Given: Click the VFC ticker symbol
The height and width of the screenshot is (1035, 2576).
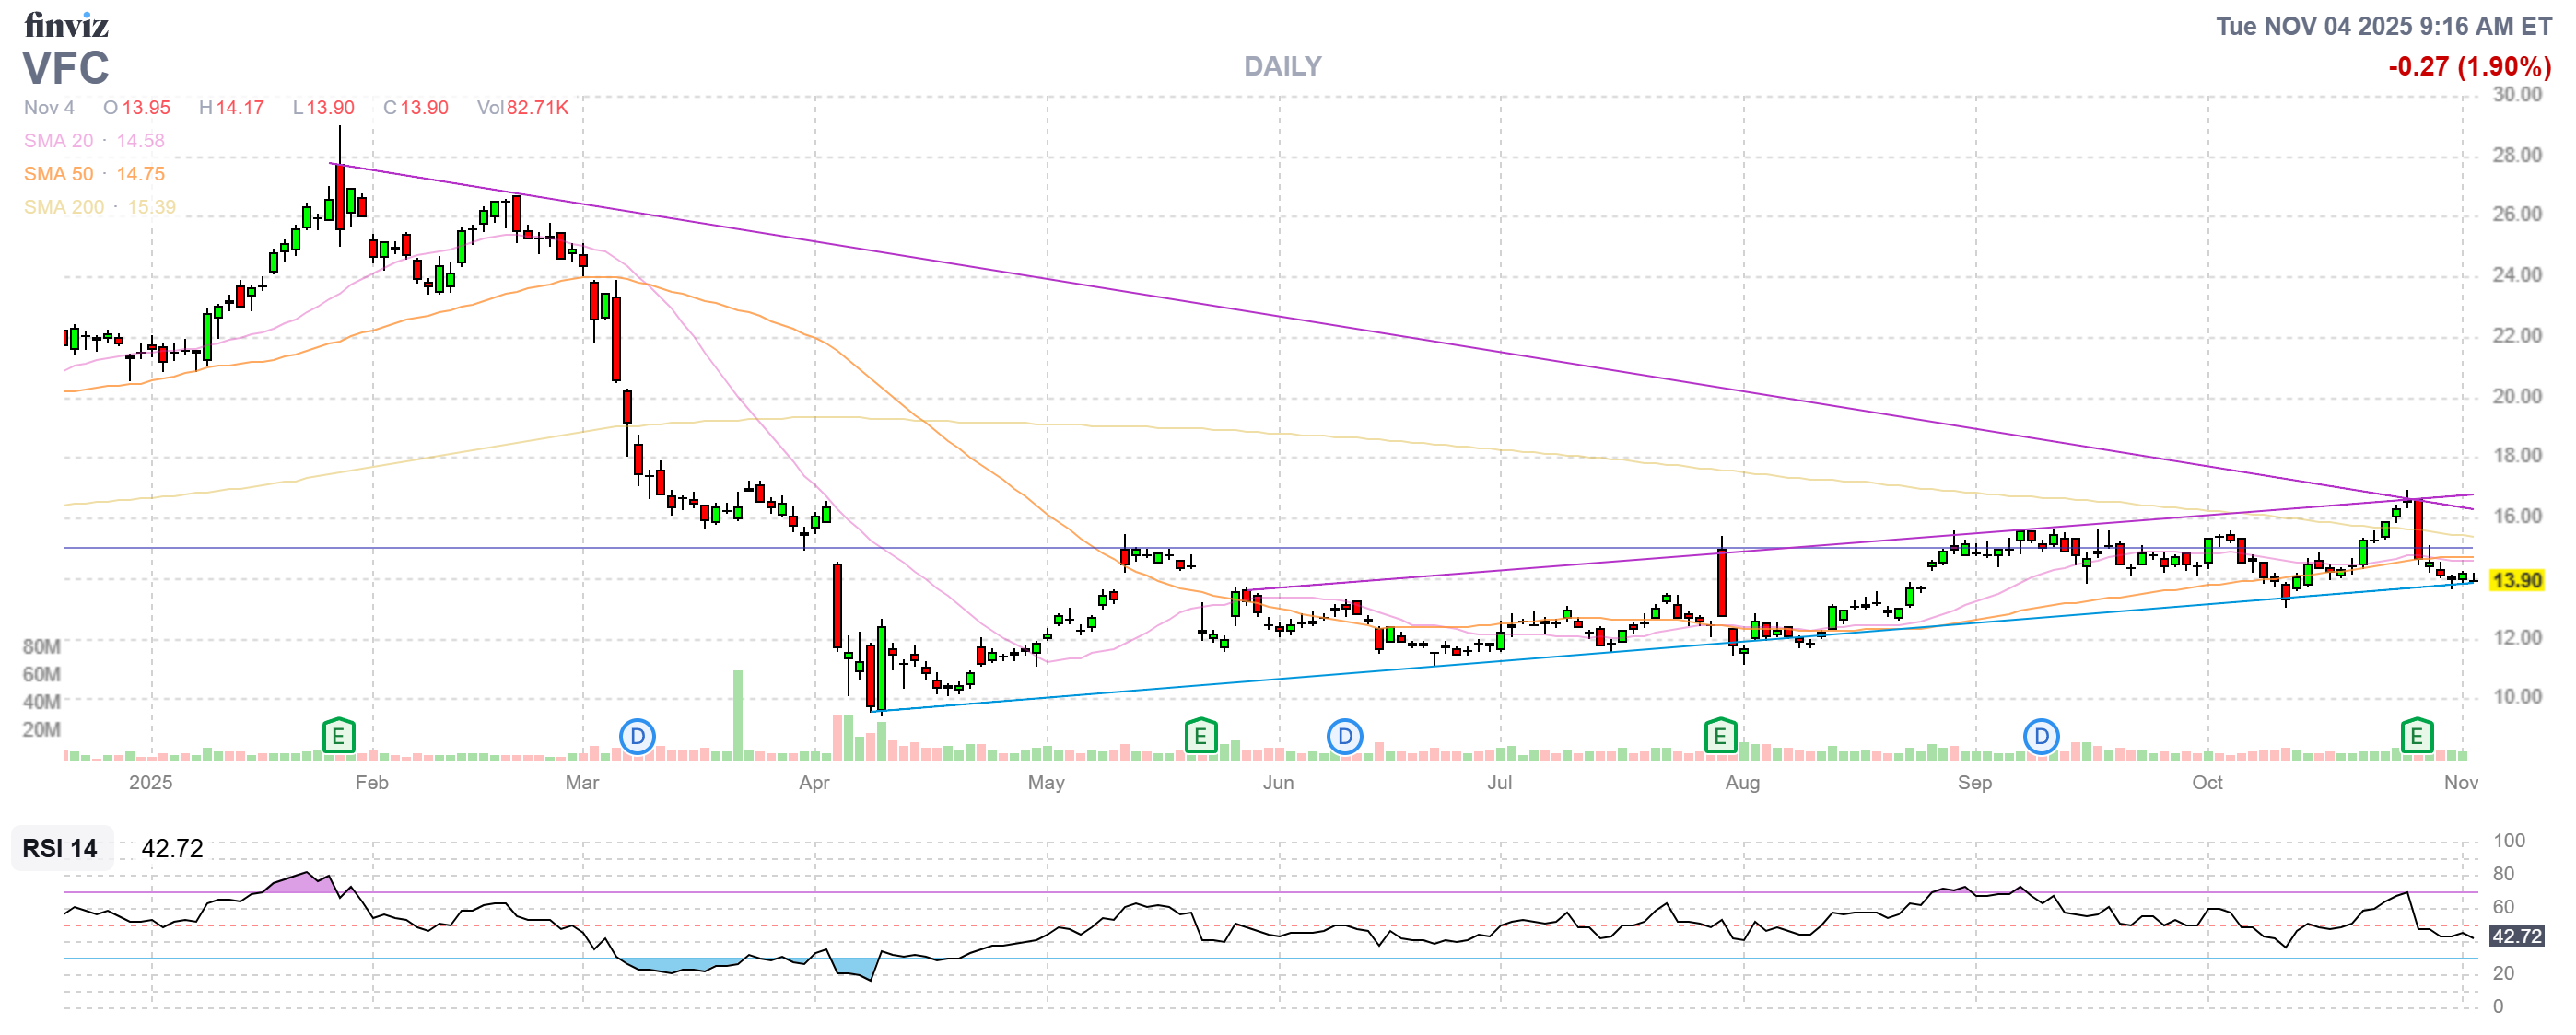Looking at the screenshot, I should click(66, 68).
